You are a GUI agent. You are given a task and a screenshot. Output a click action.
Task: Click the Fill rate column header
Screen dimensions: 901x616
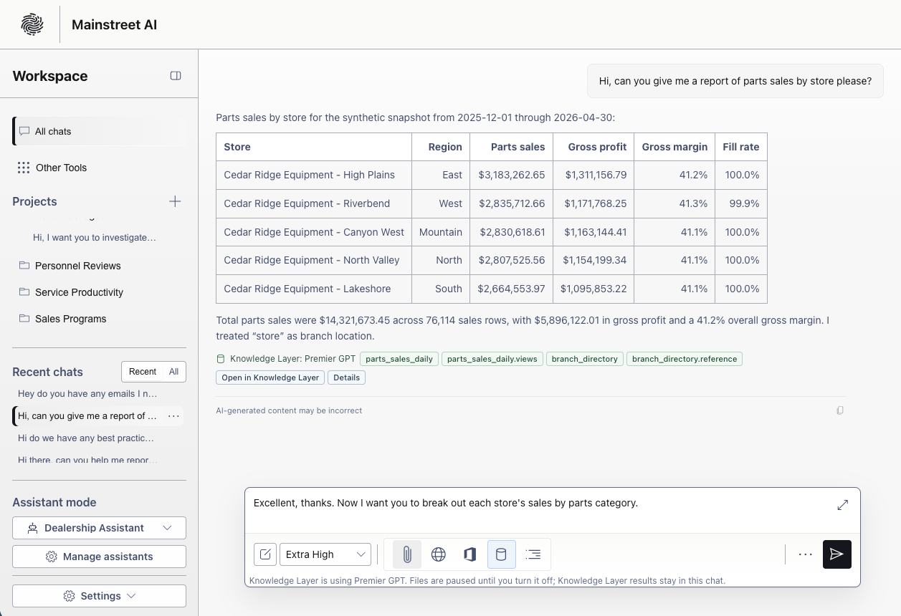click(741, 147)
